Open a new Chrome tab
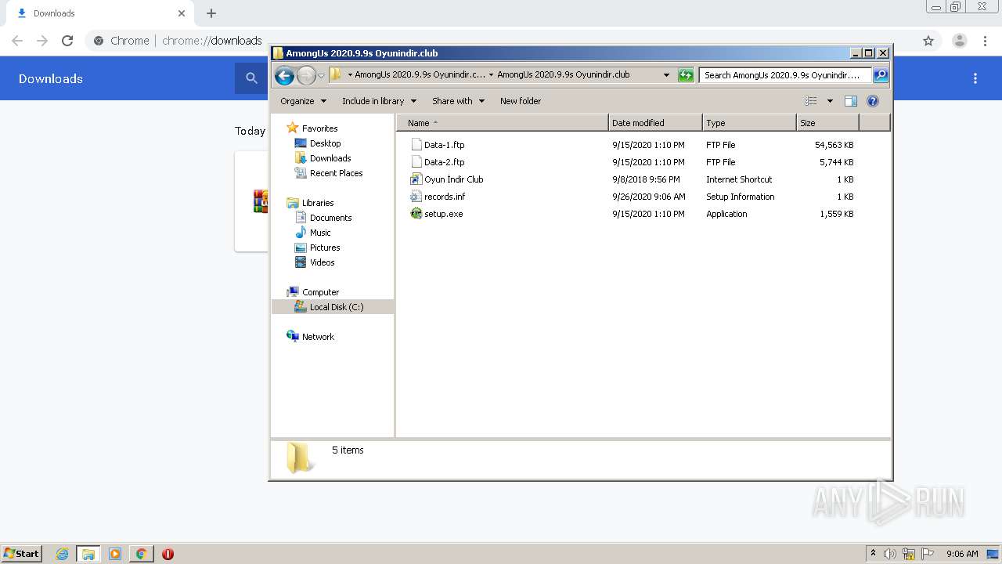The height and width of the screenshot is (564, 1002). pos(211,13)
